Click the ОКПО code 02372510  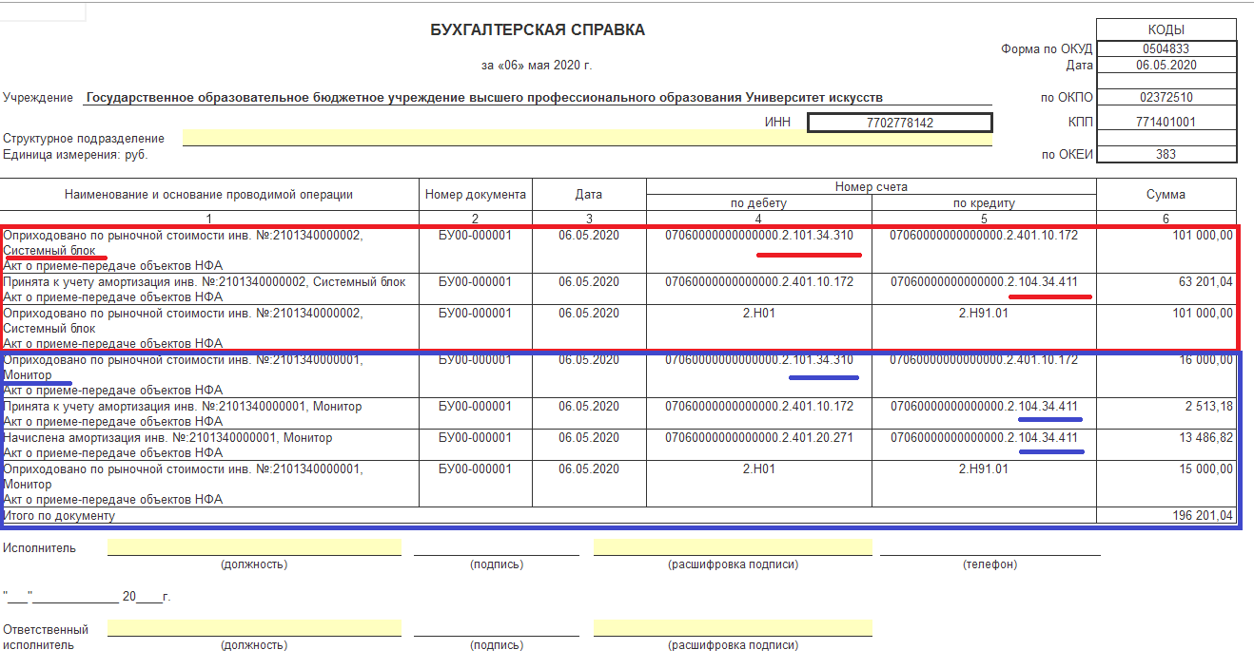[1166, 98]
